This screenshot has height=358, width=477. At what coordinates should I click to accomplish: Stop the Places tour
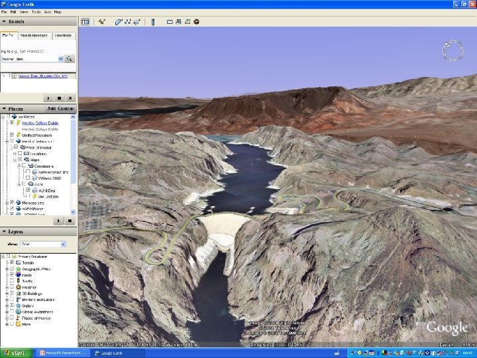tap(70, 221)
